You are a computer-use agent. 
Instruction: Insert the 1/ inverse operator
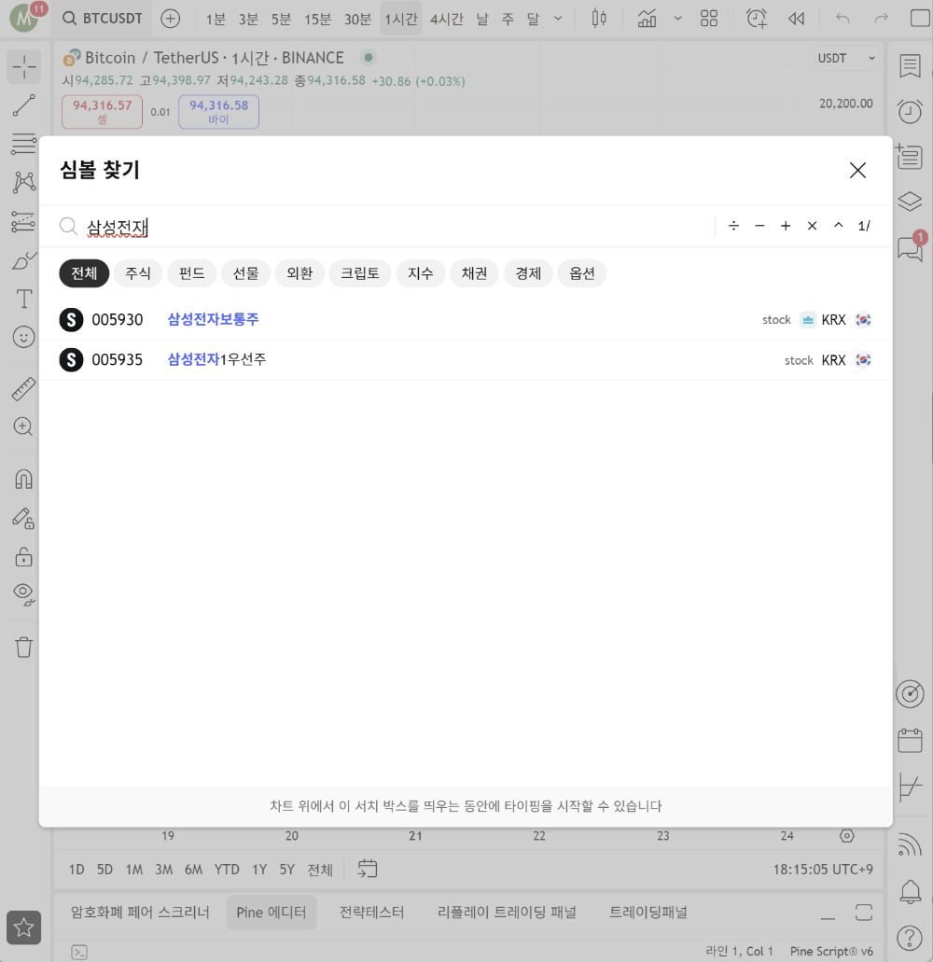click(864, 227)
